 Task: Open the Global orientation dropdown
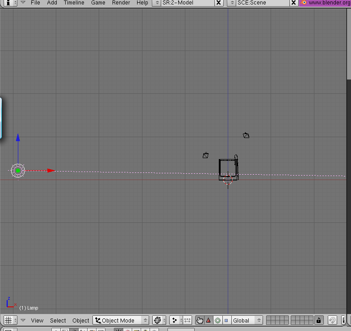point(247,320)
